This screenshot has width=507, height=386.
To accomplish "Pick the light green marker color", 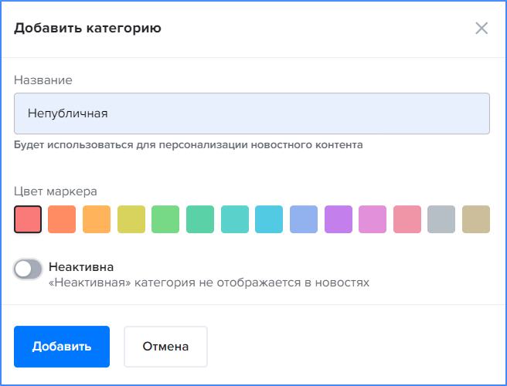I will point(165,219).
